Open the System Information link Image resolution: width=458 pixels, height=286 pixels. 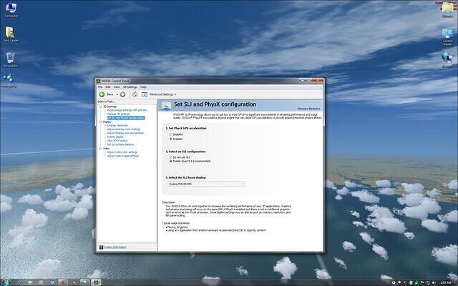tap(114, 247)
